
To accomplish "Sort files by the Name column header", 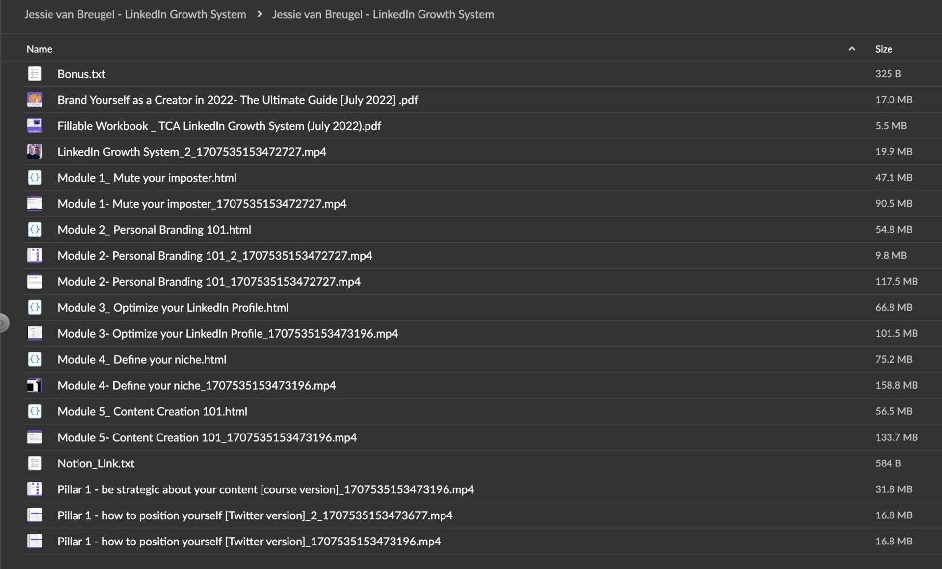I will pos(39,49).
